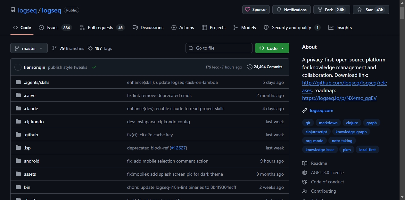Select the knowledge-graph topic tag
The image size is (405, 200).
point(351,132)
